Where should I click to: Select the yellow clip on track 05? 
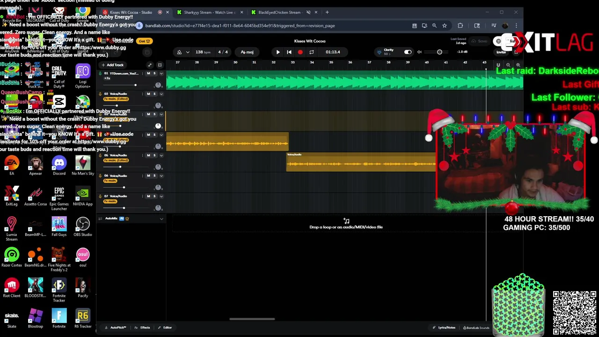click(361, 162)
